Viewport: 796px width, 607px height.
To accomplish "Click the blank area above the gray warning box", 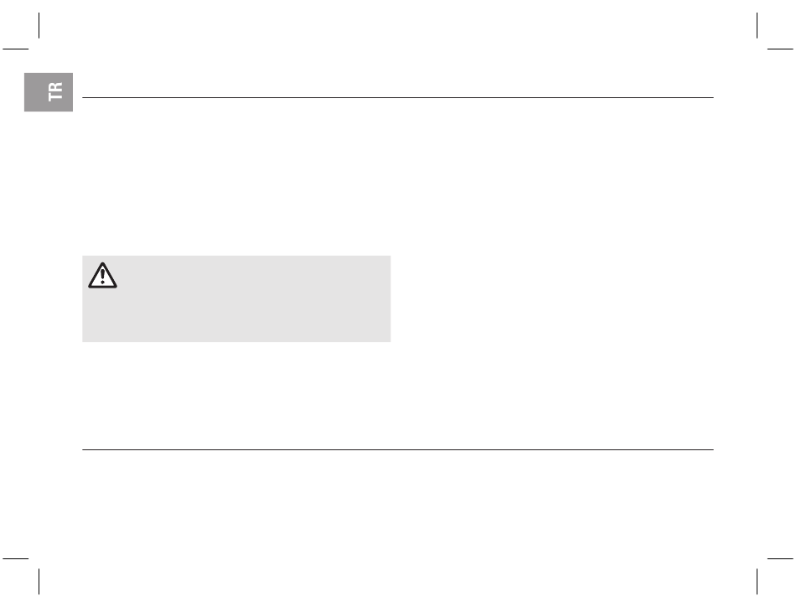I will click(x=236, y=176).
